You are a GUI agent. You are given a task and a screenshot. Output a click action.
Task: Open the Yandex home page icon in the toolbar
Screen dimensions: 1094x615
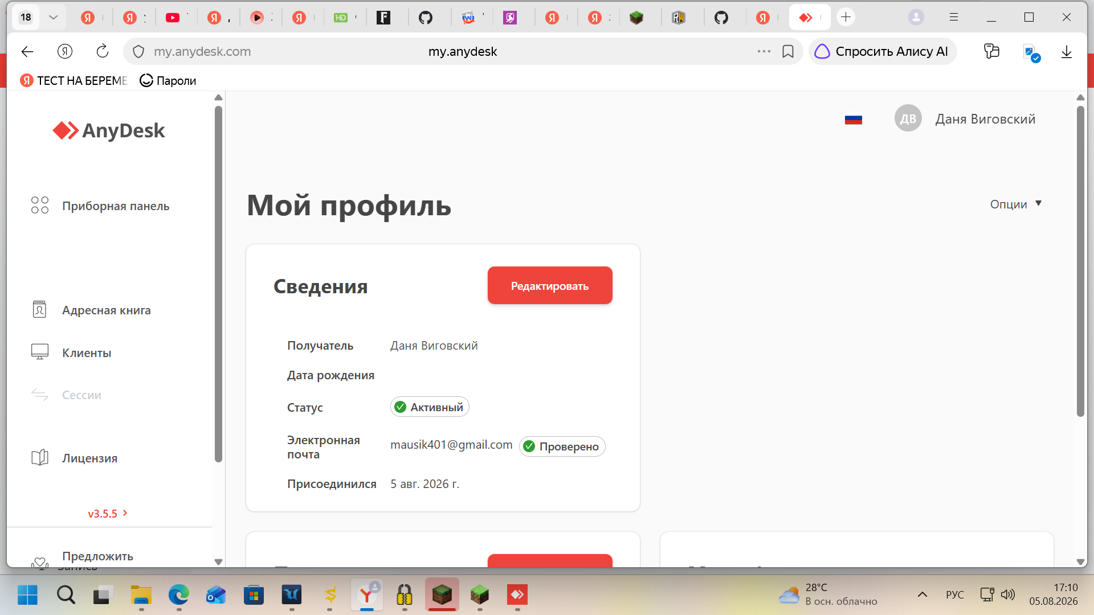pyautogui.click(x=65, y=52)
